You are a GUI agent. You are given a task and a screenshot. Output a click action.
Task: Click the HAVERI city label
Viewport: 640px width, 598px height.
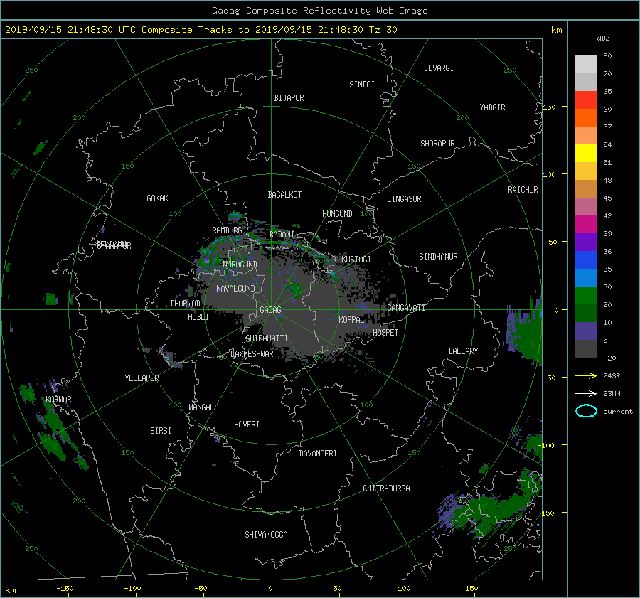[x=247, y=425]
